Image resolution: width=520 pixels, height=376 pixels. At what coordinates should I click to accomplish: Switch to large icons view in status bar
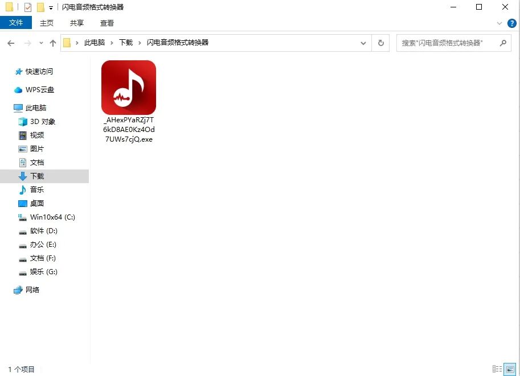[510, 369]
